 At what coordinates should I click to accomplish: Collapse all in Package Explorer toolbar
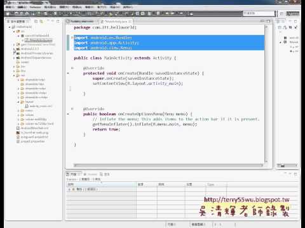(x=36, y=22)
